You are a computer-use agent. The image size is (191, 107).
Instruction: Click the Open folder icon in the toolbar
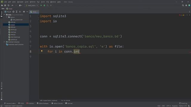click(2, 5)
